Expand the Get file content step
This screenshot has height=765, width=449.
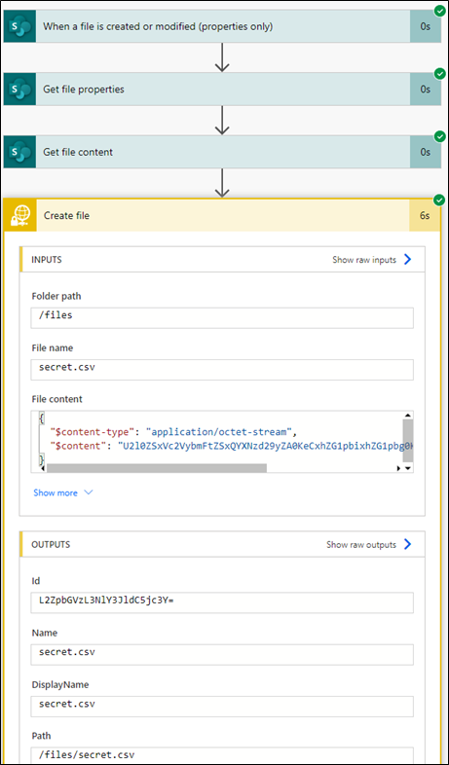point(222,152)
